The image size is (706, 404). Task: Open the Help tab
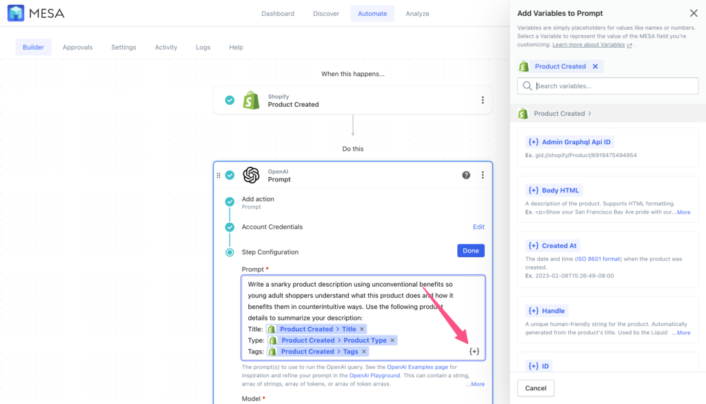(x=236, y=47)
